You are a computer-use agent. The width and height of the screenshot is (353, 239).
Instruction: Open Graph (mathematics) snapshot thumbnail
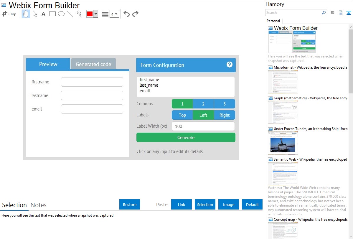coord(283,112)
